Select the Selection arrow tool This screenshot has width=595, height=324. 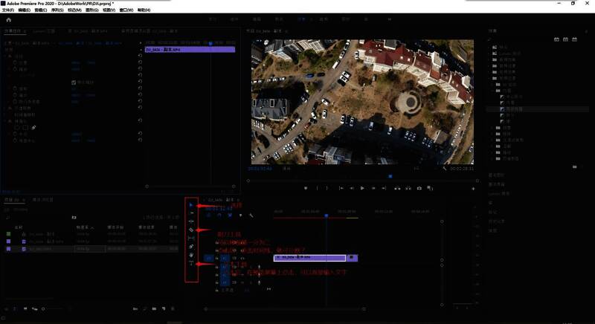pyautogui.click(x=192, y=204)
